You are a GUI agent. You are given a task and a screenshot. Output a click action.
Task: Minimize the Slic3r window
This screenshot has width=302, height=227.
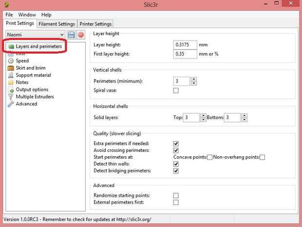pyautogui.click(x=266, y=3)
